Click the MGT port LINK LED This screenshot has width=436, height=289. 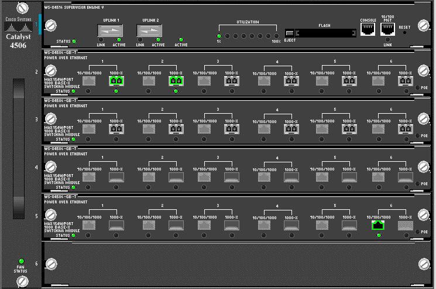pos(387,39)
